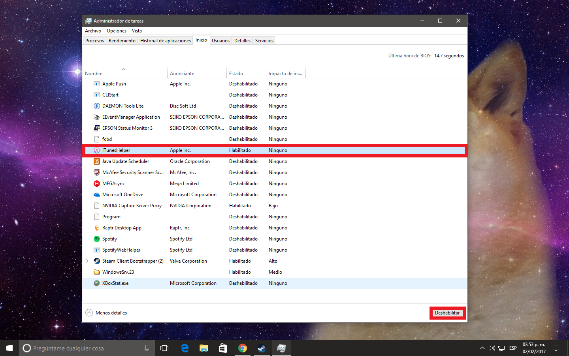
Task: Sort by the Estado column header
Action: point(246,73)
